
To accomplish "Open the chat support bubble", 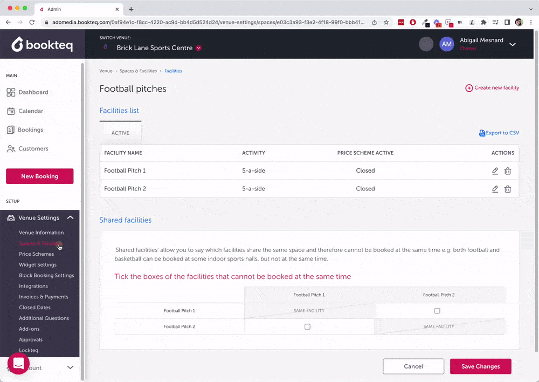I will (x=18, y=364).
